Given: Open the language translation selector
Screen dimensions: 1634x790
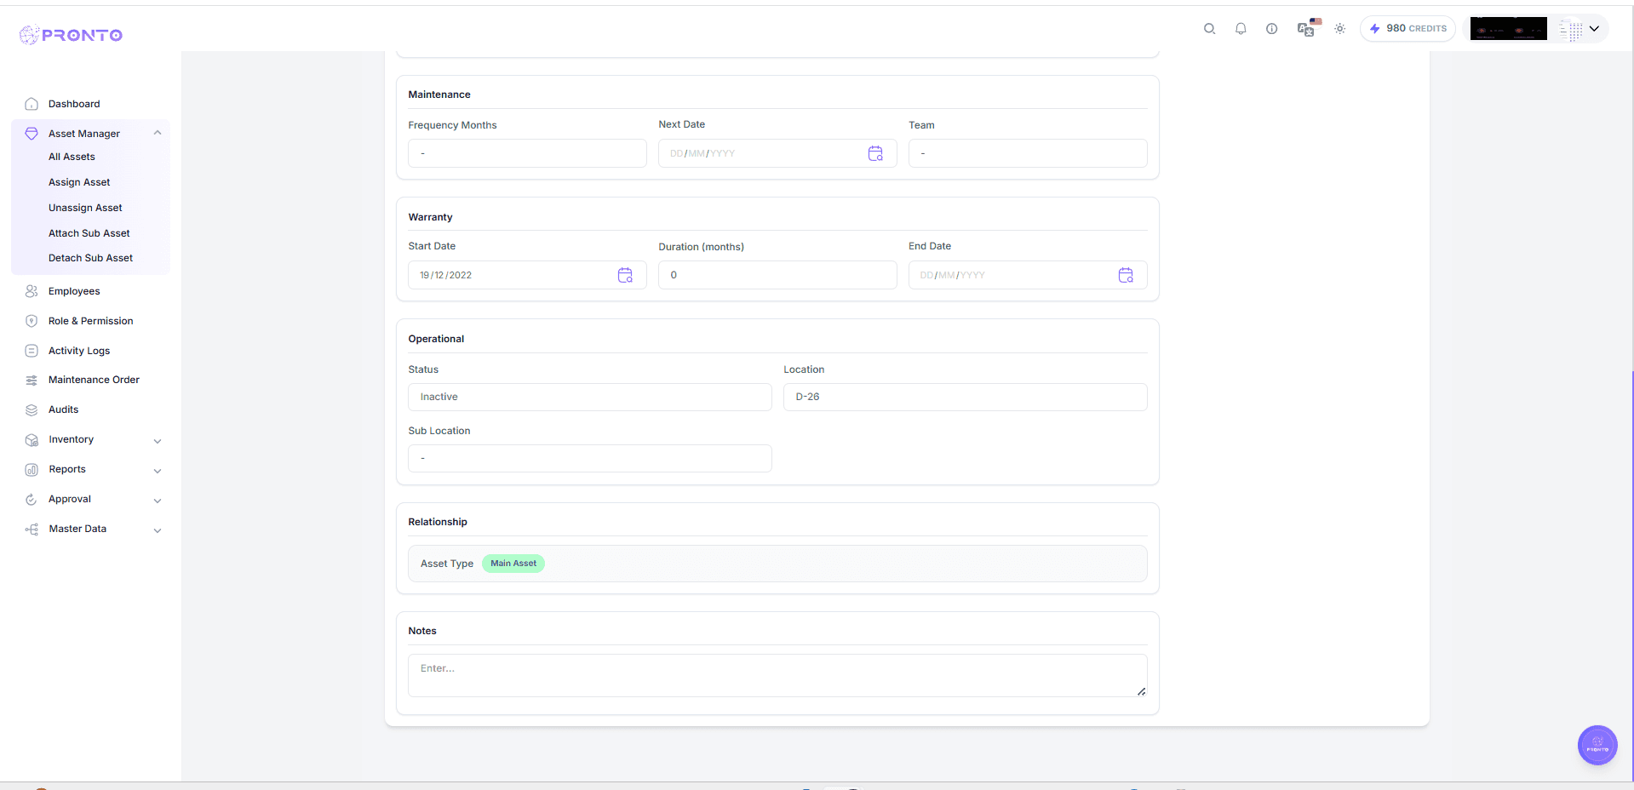Looking at the screenshot, I should pyautogui.click(x=1305, y=30).
